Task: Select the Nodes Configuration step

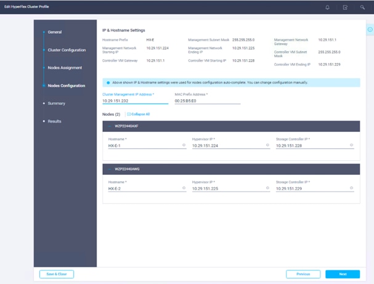Action: coord(67,86)
